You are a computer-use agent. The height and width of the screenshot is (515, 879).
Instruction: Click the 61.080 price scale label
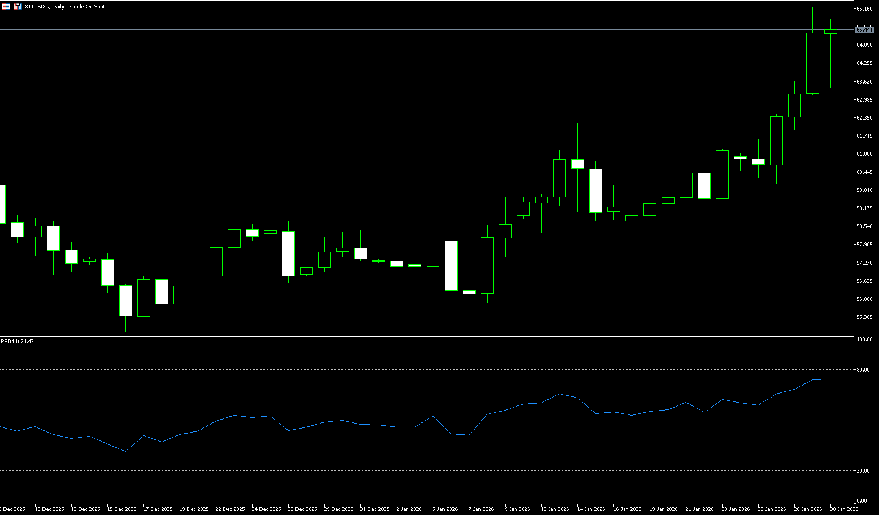pyautogui.click(x=865, y=154)
